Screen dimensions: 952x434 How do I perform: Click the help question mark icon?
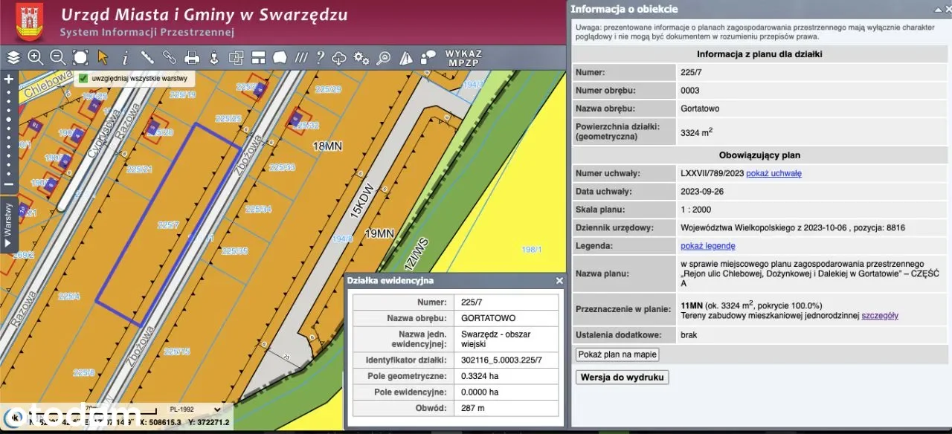[x=321, y=57]
